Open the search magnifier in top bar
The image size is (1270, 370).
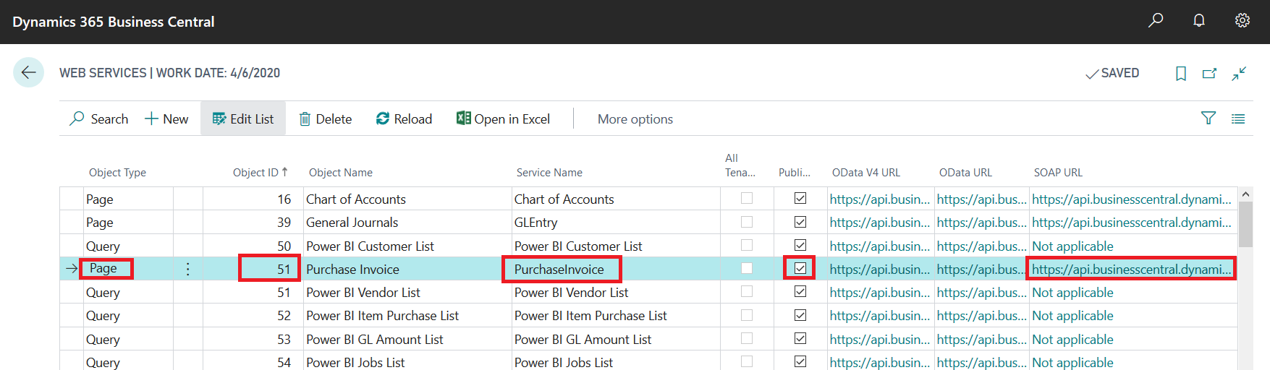click(1156, 21)
